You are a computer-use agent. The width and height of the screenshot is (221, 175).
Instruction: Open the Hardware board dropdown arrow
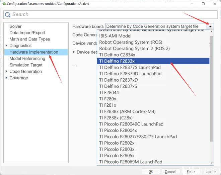210,26
